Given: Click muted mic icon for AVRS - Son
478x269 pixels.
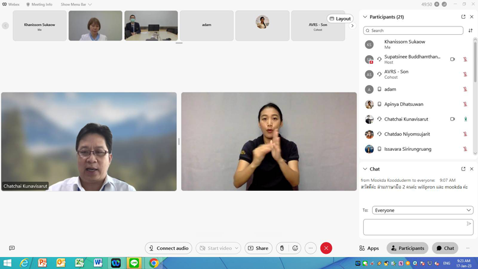Looking at the screenshot, I should 465,74.
